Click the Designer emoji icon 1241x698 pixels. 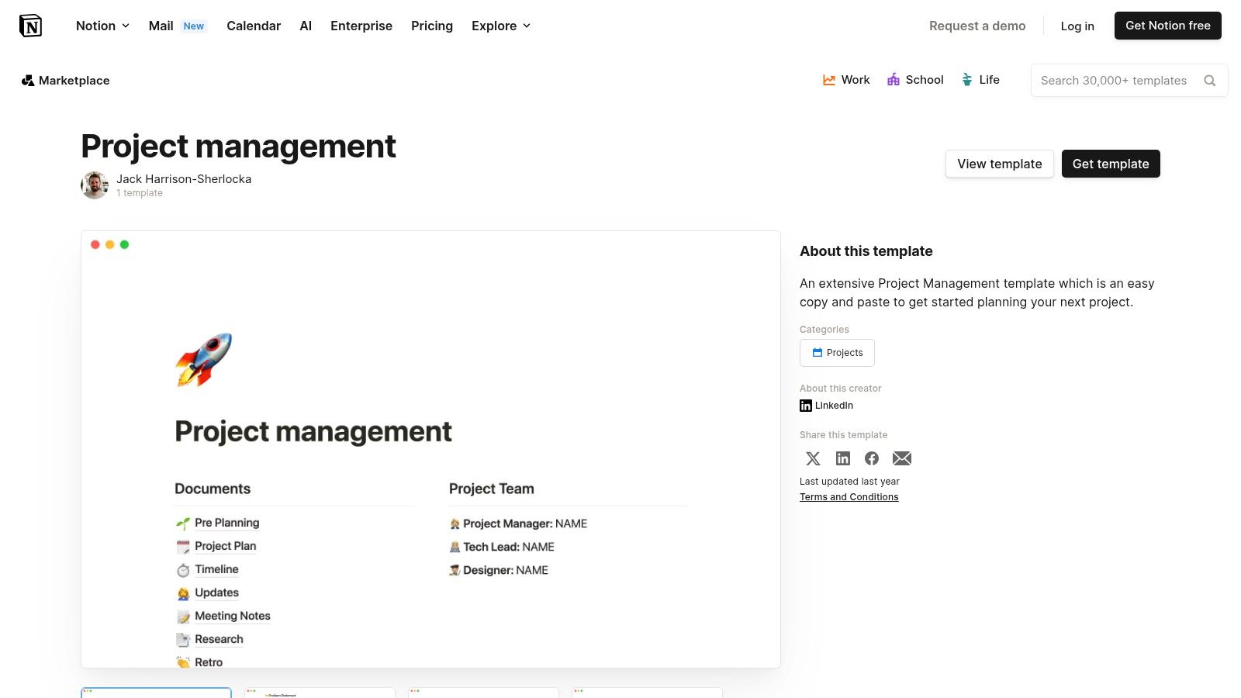(x=455, y=571)
